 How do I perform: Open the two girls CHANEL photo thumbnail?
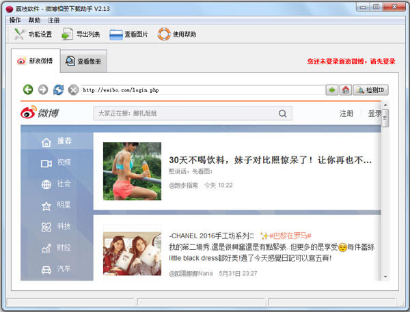click(132, 253)
